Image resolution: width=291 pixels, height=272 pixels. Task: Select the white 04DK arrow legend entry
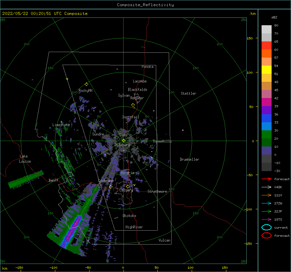(x=266, y=187)
